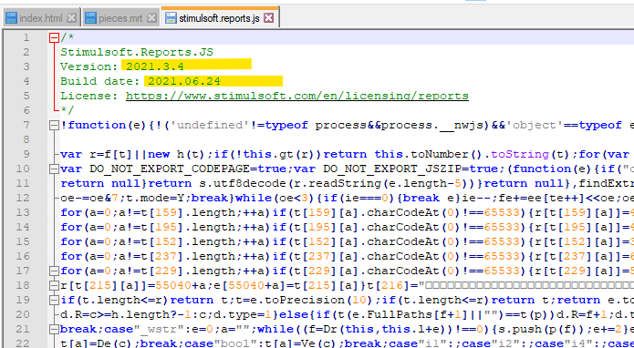This screenshot has height=348, width=634.
Task: Collapse the fold marker on line 21
Action: pyautogui.click(x=54, y=330)
